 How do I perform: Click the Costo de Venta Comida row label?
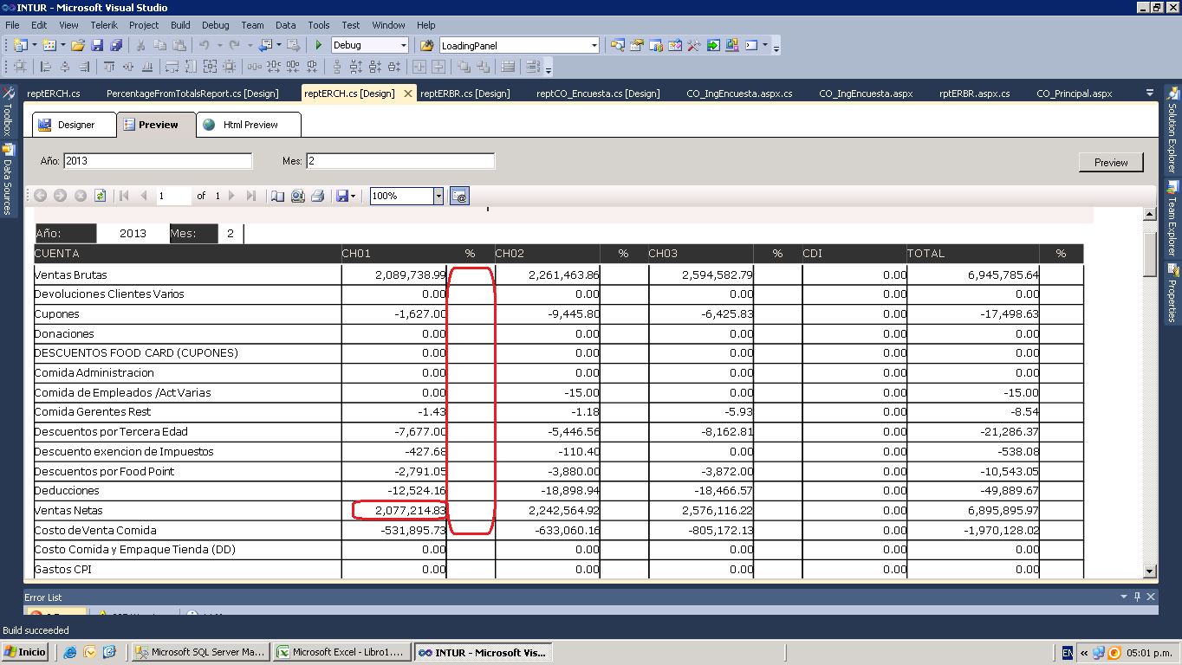(x=95, y=530)
